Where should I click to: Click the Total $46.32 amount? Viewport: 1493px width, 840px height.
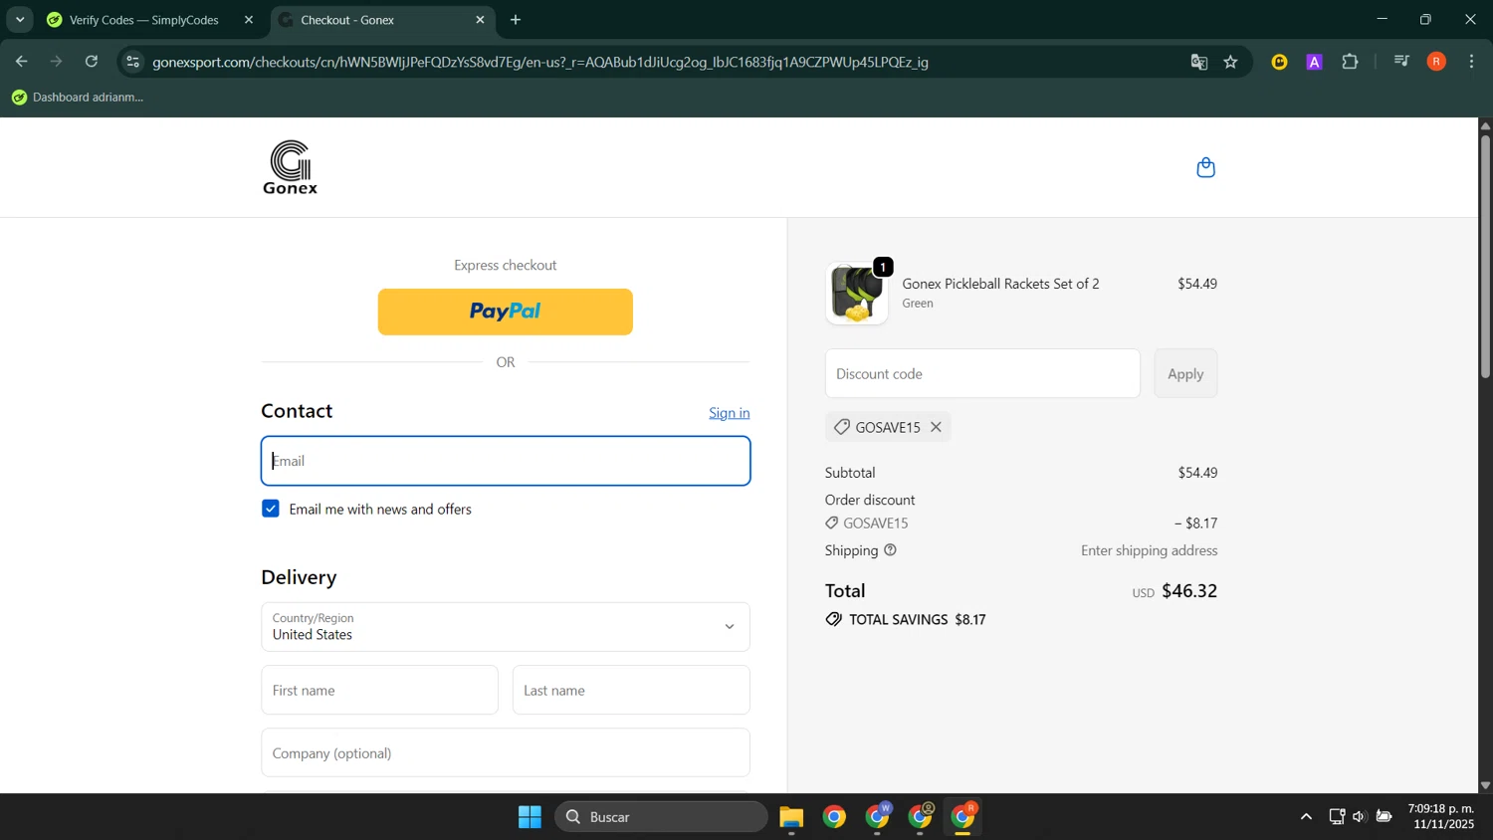coord(1189,590)
